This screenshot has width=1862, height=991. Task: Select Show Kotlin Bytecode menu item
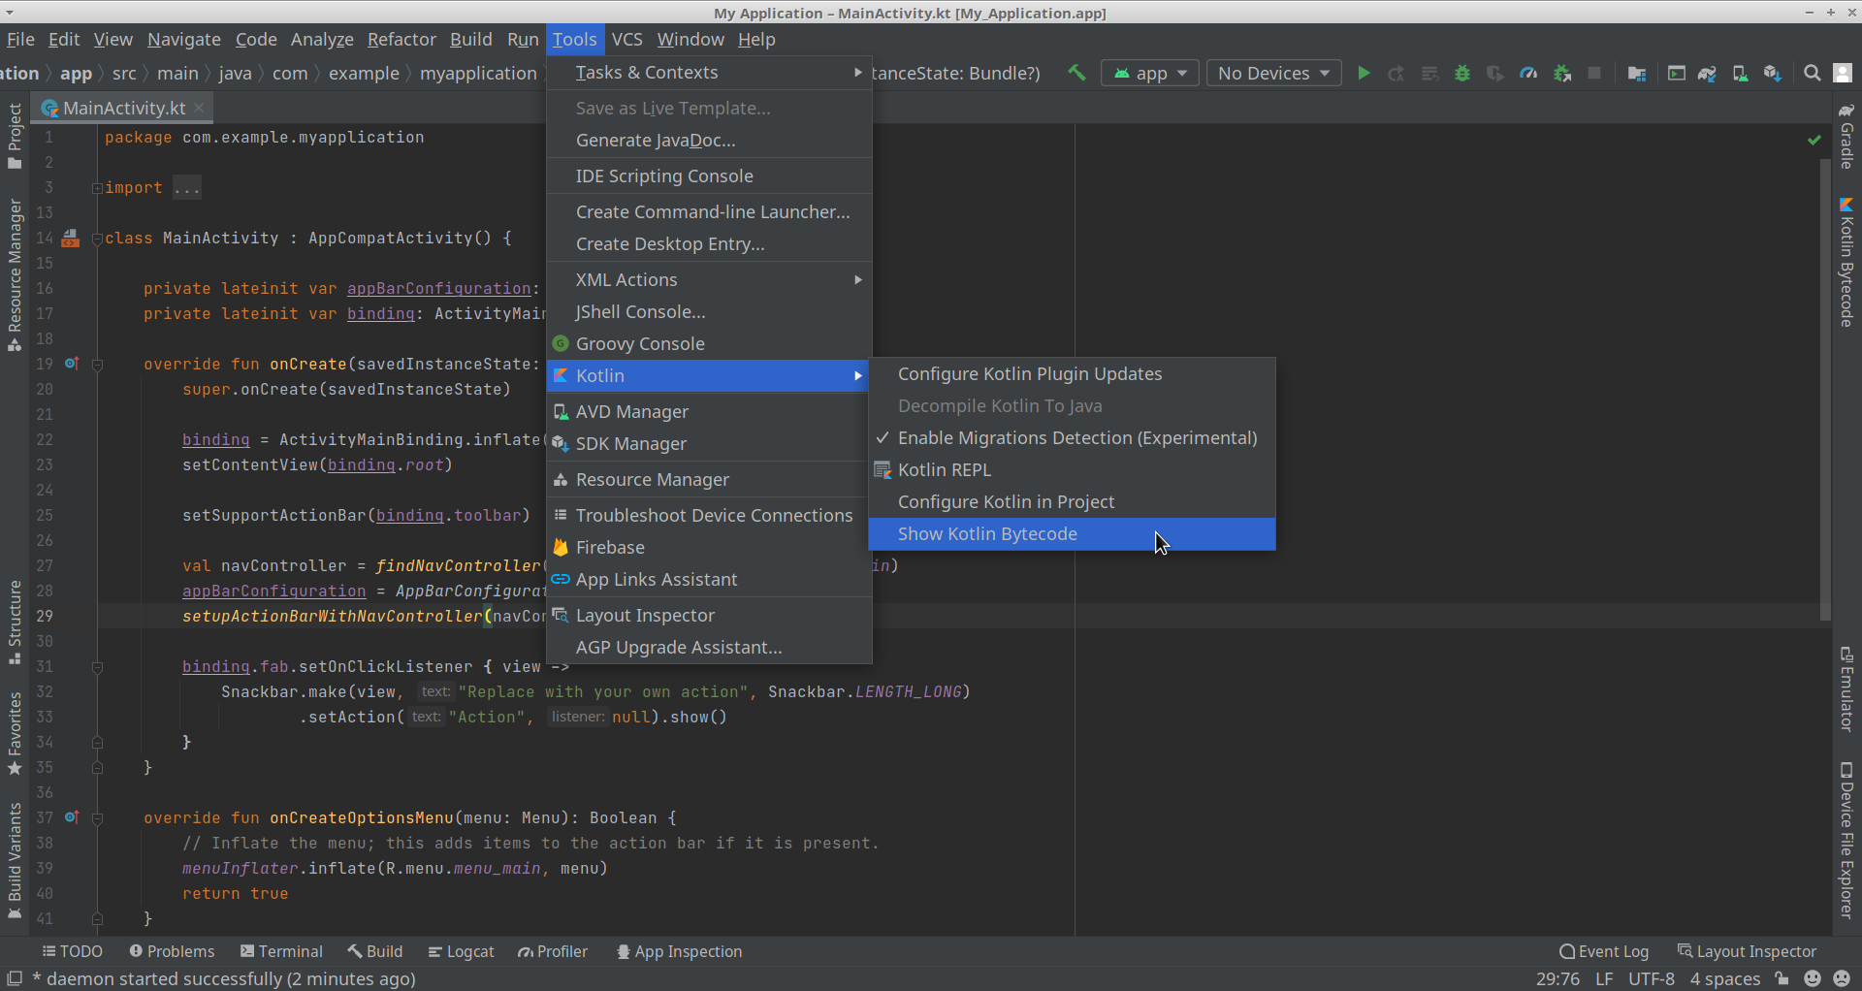[987, 534]
